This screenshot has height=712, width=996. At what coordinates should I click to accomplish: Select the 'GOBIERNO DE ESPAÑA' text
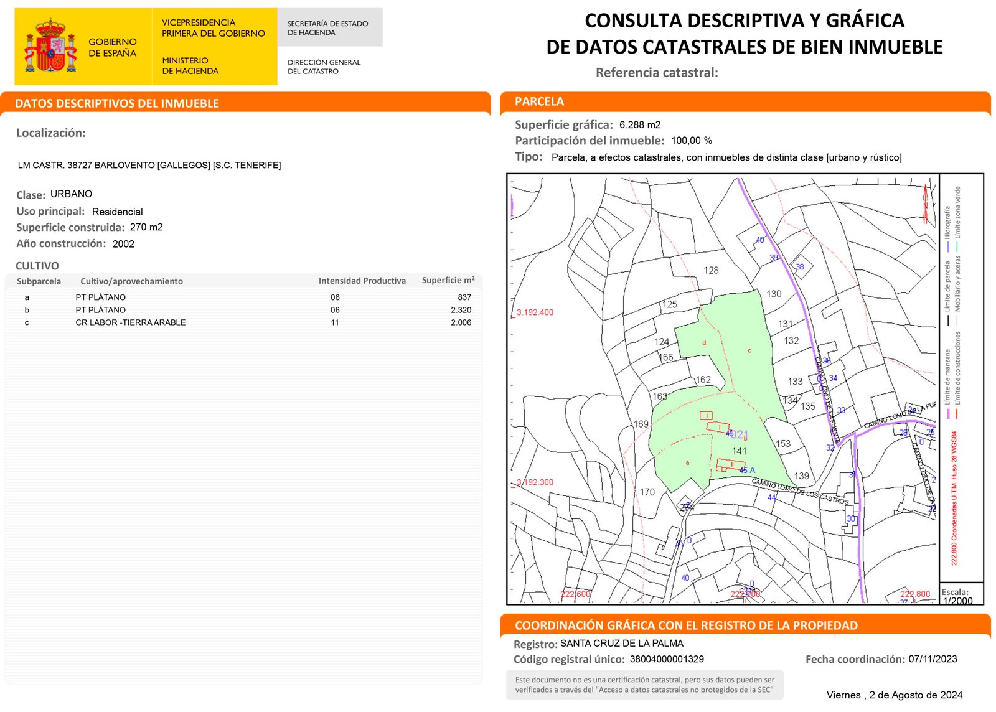pyautogui.click(x=113, y=47)
